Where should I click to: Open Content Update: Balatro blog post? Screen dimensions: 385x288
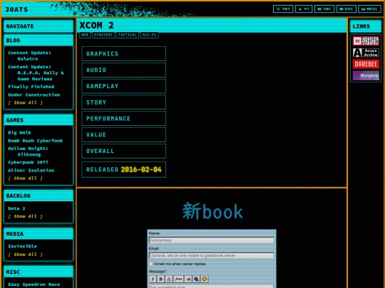point(29,55)
